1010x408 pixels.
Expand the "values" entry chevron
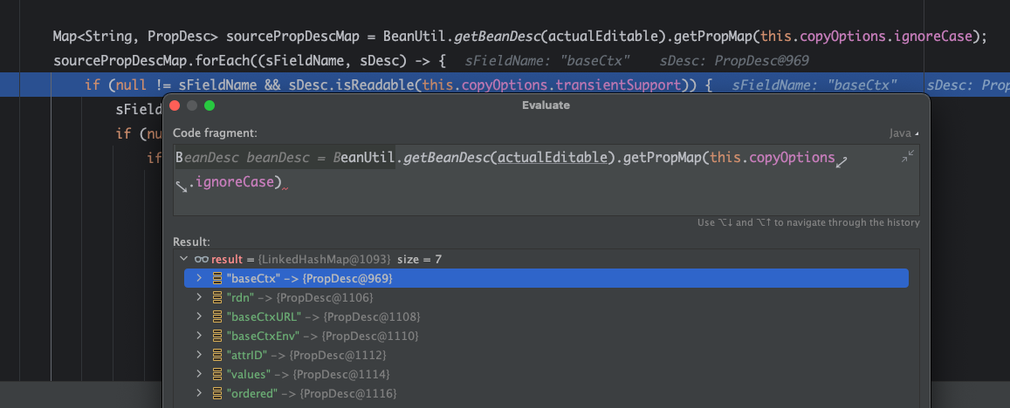tap(199, 374)
